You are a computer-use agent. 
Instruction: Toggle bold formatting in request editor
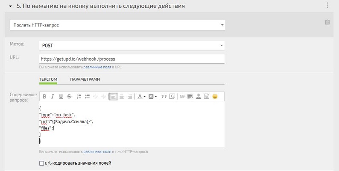coord(44,97)
